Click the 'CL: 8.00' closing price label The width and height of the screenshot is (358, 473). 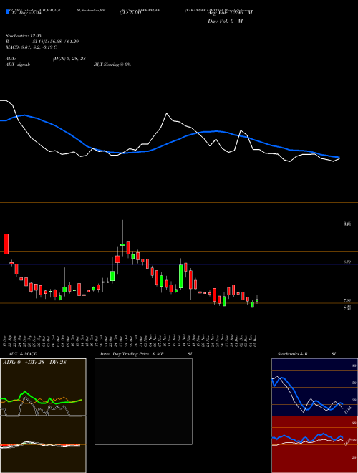point(130,13)
